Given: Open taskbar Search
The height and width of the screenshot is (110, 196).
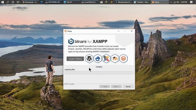Looking at the screenshot, I should pos(8,2).
